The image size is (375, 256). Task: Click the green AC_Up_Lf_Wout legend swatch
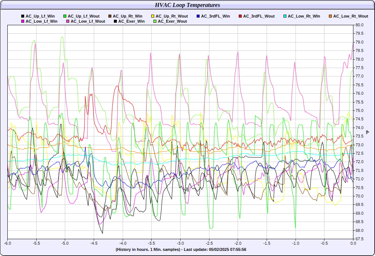65,16
